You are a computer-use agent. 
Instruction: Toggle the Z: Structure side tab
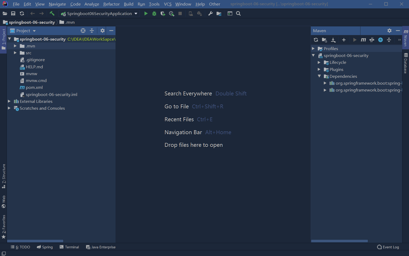pos(3,176)
